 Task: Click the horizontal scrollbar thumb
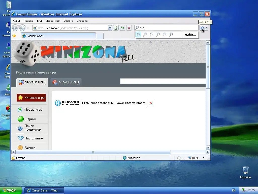(x=93, y=152)
